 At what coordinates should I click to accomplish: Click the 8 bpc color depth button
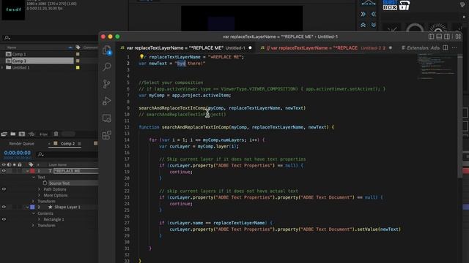[44, 134]
